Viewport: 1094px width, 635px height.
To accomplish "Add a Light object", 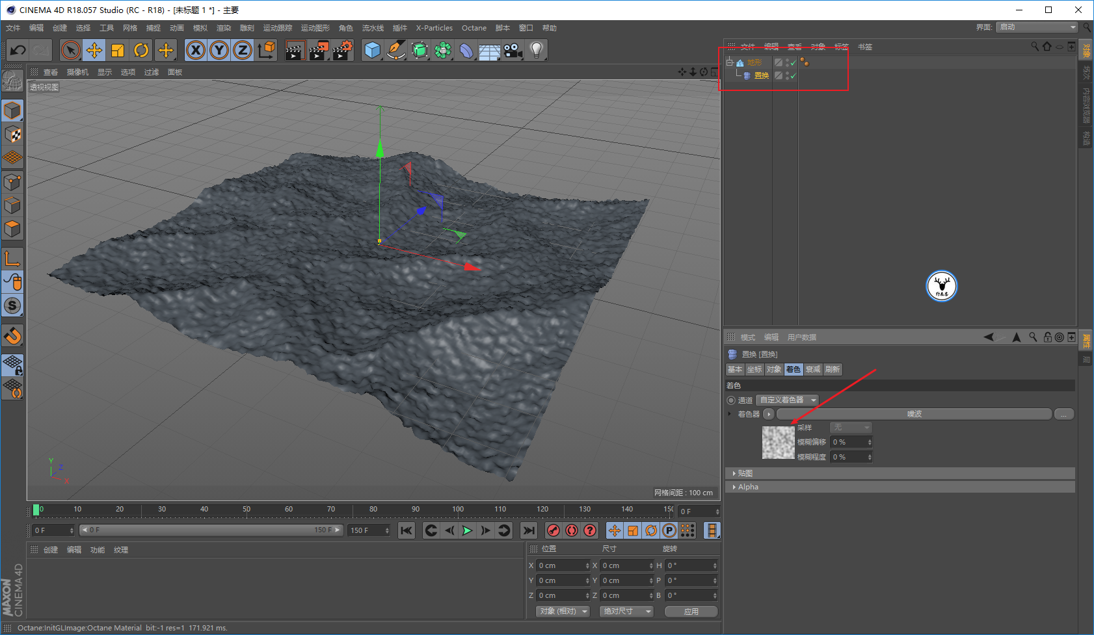I will click(537, 50).
